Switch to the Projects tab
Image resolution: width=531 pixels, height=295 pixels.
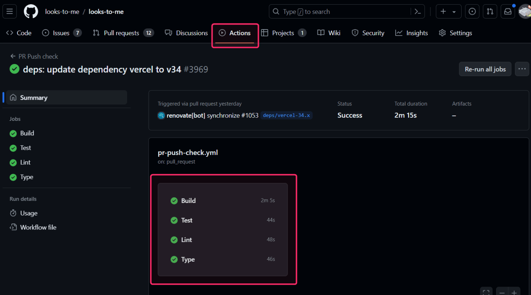tap(284, 33)
